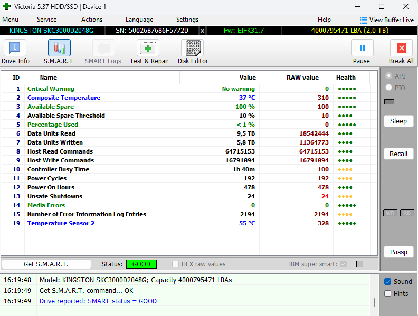The height and width of the screenshot is (316, 418).
Task: Select the PIO radio button
Action: (x=389, y=88)
